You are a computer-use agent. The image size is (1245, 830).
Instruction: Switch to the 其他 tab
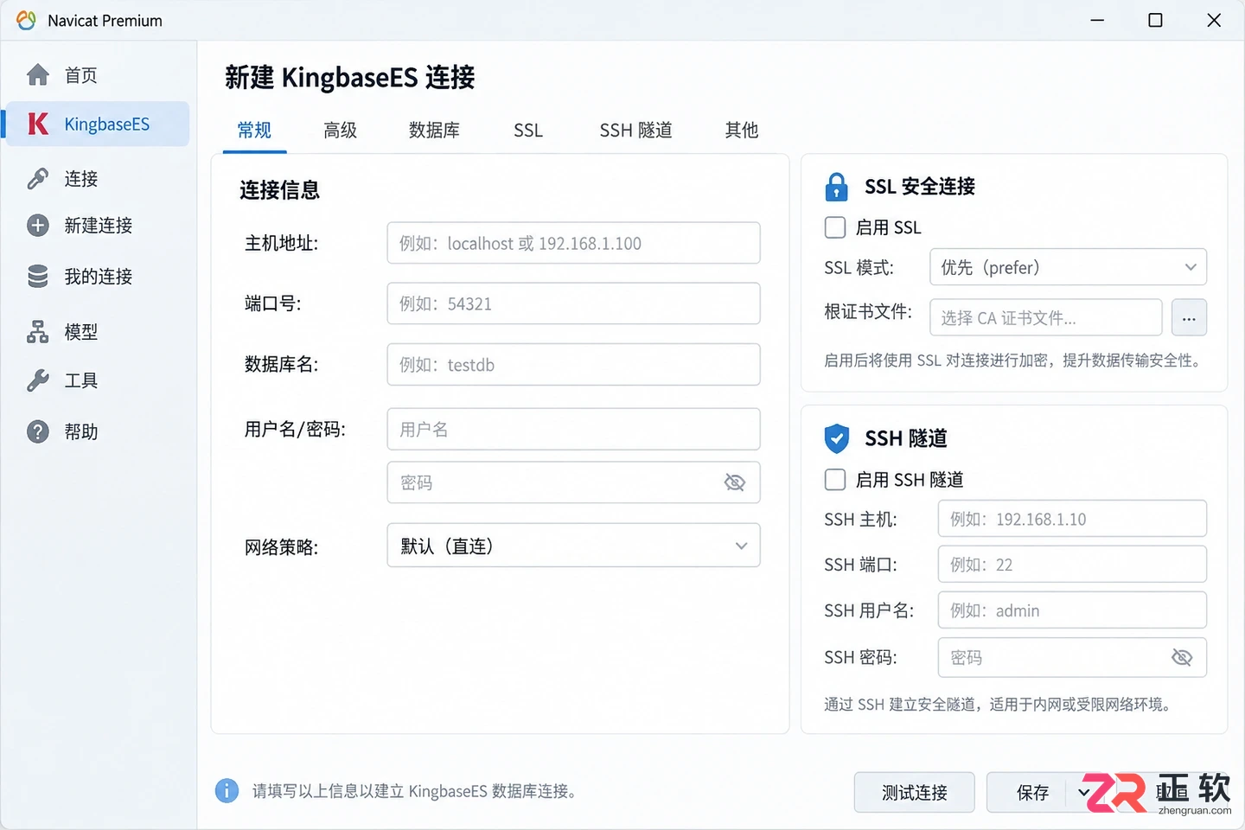(x=742, y=131)
